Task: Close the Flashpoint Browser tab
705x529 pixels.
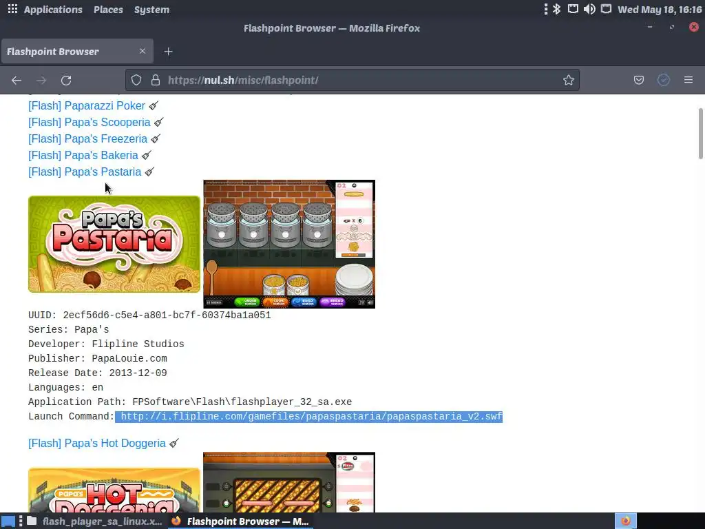Action: [143, 51]
